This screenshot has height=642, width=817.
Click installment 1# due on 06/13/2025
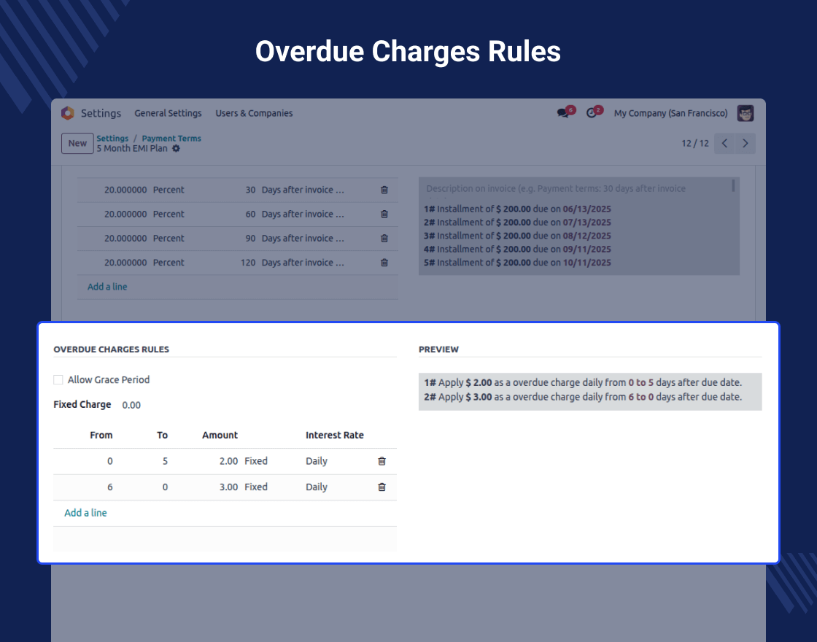[x=517, y=209]
